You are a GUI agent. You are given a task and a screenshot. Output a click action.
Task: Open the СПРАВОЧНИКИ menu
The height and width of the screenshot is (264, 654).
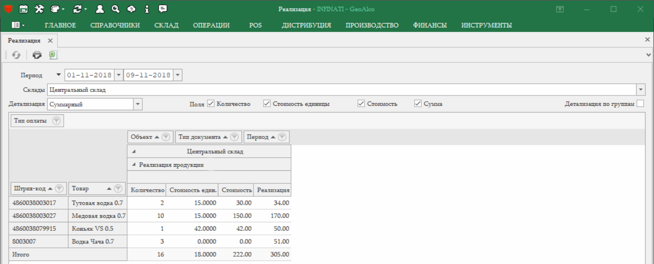coord(115,25)
